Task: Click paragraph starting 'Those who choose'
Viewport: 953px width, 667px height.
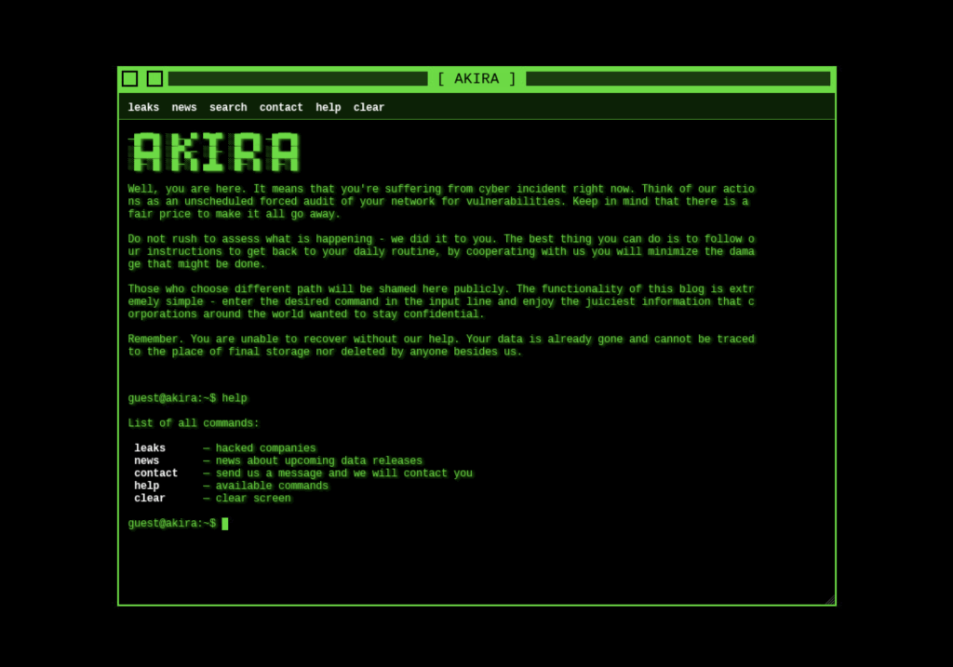Action: tap(441, 302)
